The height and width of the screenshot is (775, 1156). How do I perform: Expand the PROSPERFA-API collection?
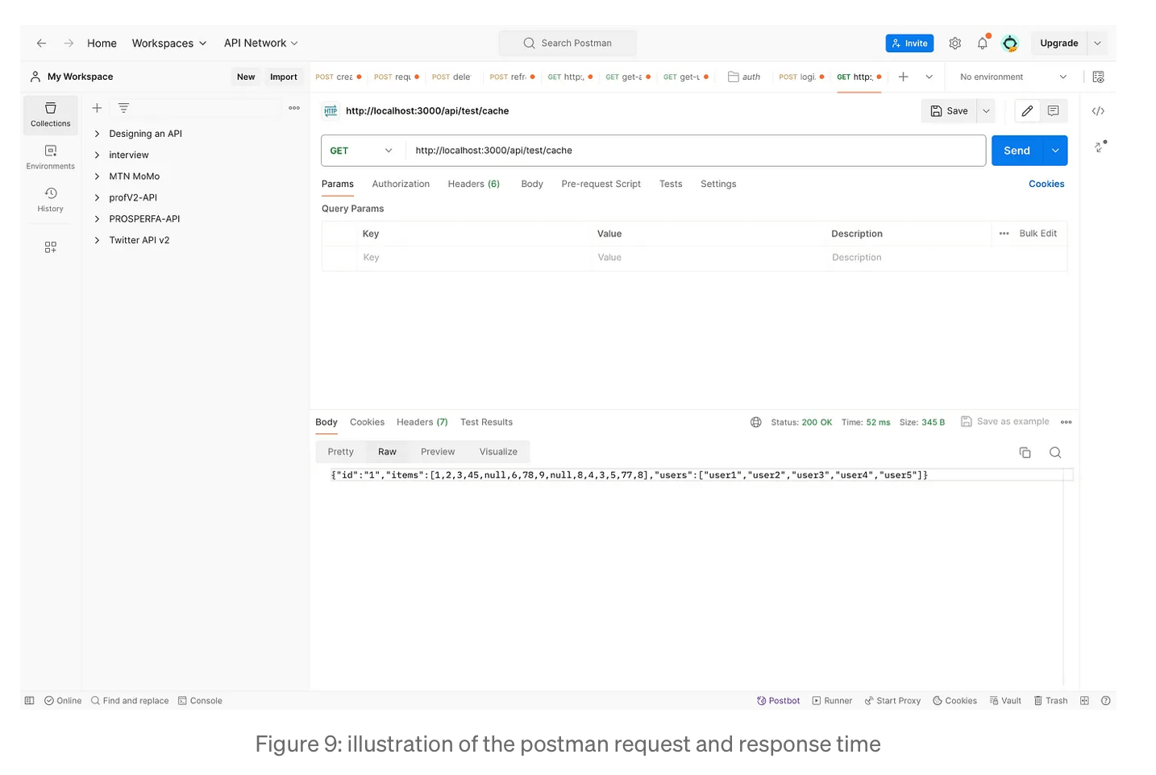coord(97,219)
